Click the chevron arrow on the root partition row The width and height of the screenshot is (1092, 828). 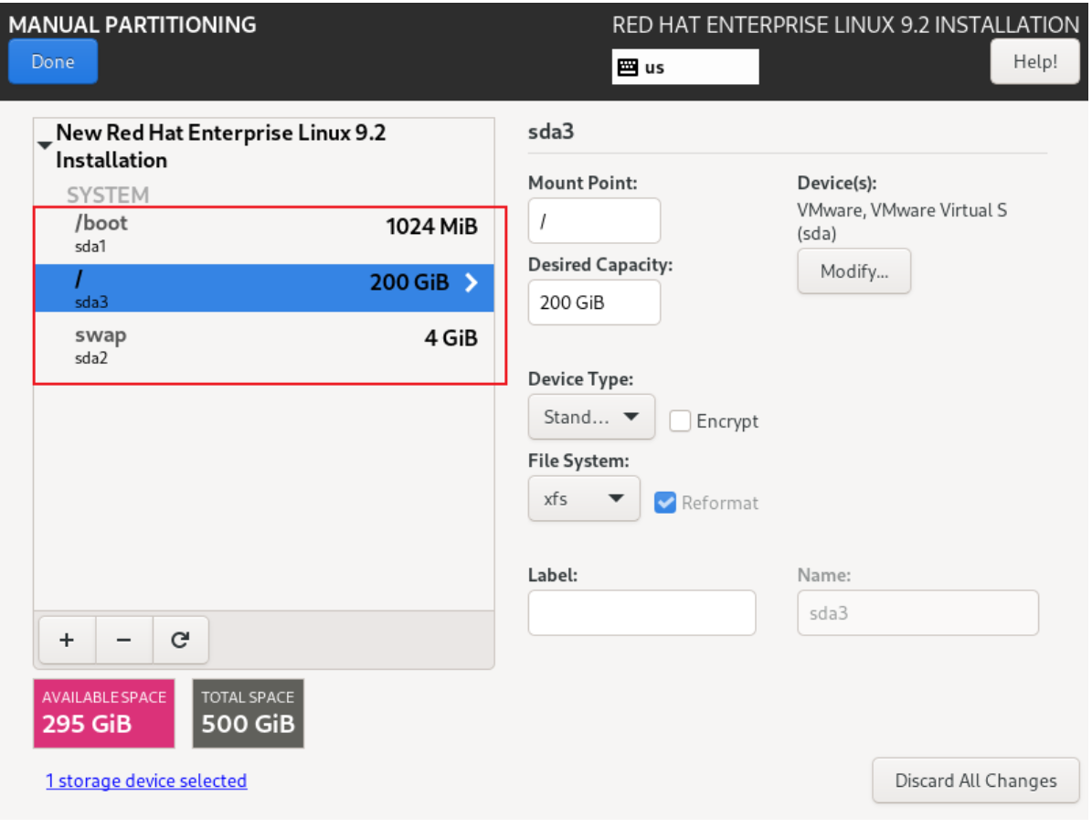[x=472, y=282]
